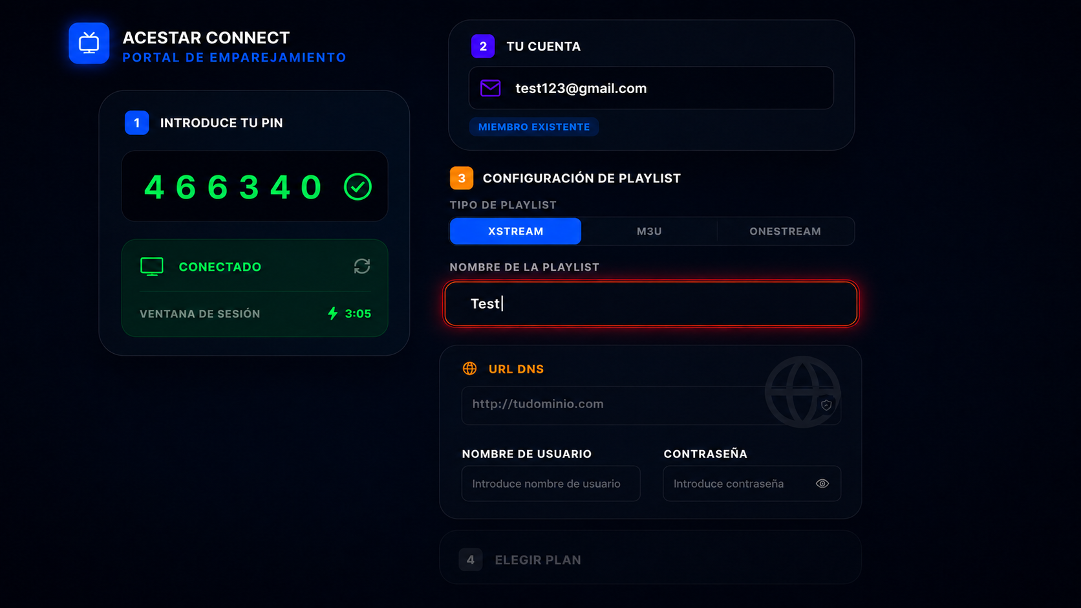This screenshot has width=1081, height=608.
Task: Click the Miembro Existente badge
Action: [x=534, y=127]
